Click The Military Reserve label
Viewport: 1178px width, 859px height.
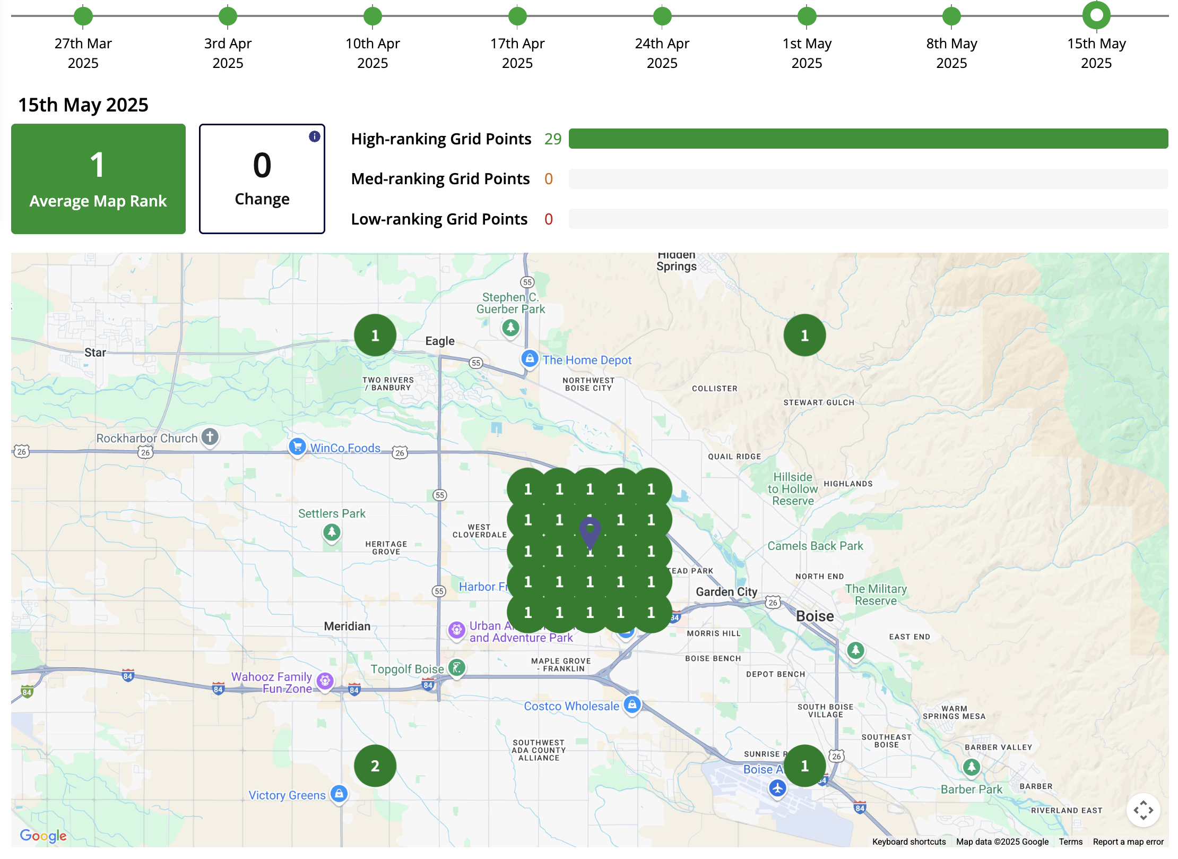[876, 595]
